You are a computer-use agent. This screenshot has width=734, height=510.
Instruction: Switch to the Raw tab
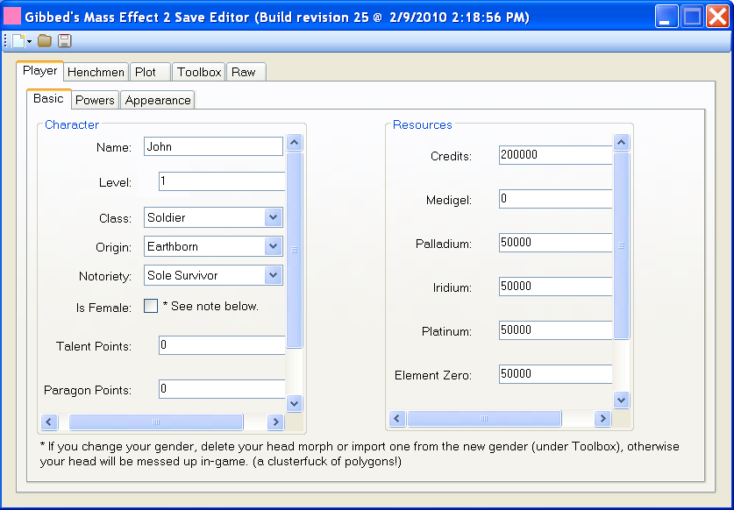246,72
